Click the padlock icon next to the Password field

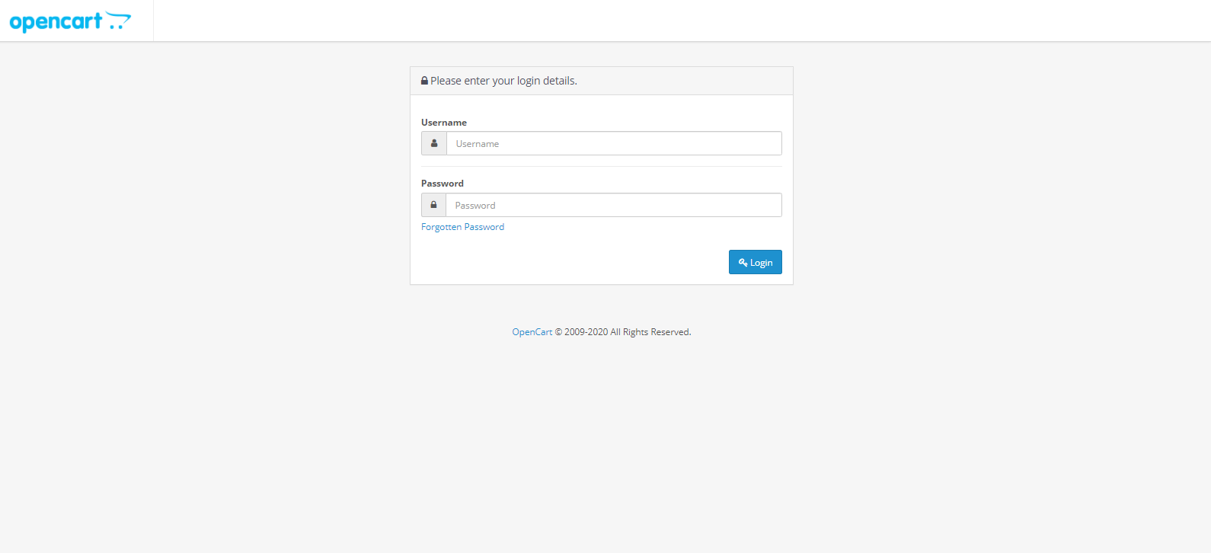[433, 204]
